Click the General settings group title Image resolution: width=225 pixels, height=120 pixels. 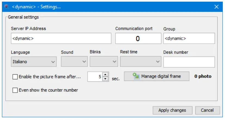23,17
